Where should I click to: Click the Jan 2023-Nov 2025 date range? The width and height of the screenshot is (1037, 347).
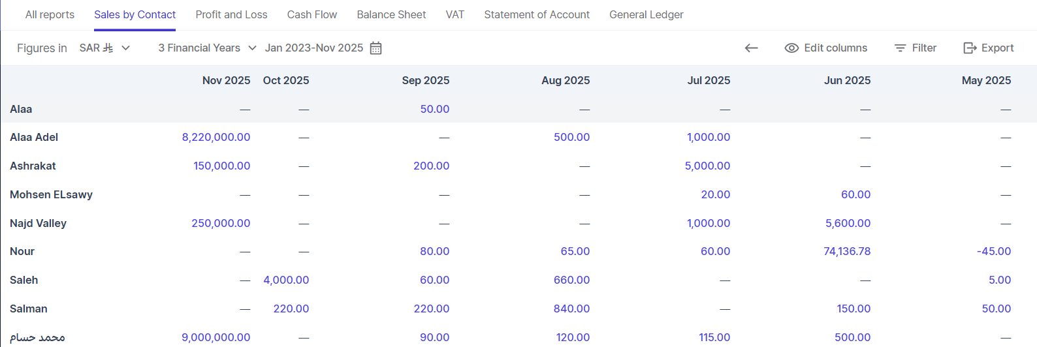313,48
